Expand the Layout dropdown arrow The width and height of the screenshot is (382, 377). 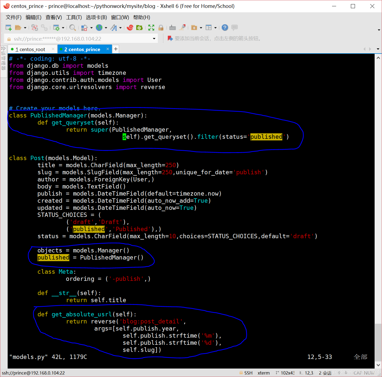(215, 28)
